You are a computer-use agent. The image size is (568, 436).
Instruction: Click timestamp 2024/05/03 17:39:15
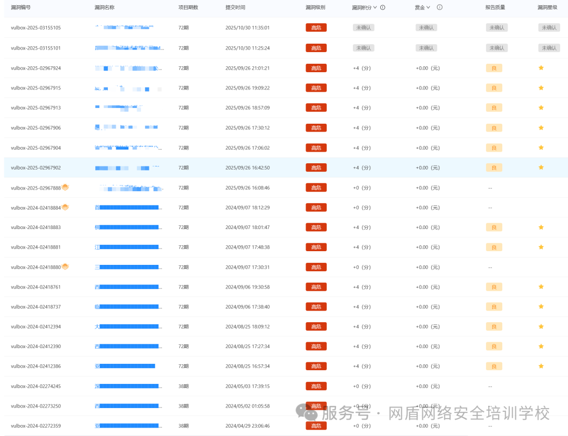click(247, 387)
